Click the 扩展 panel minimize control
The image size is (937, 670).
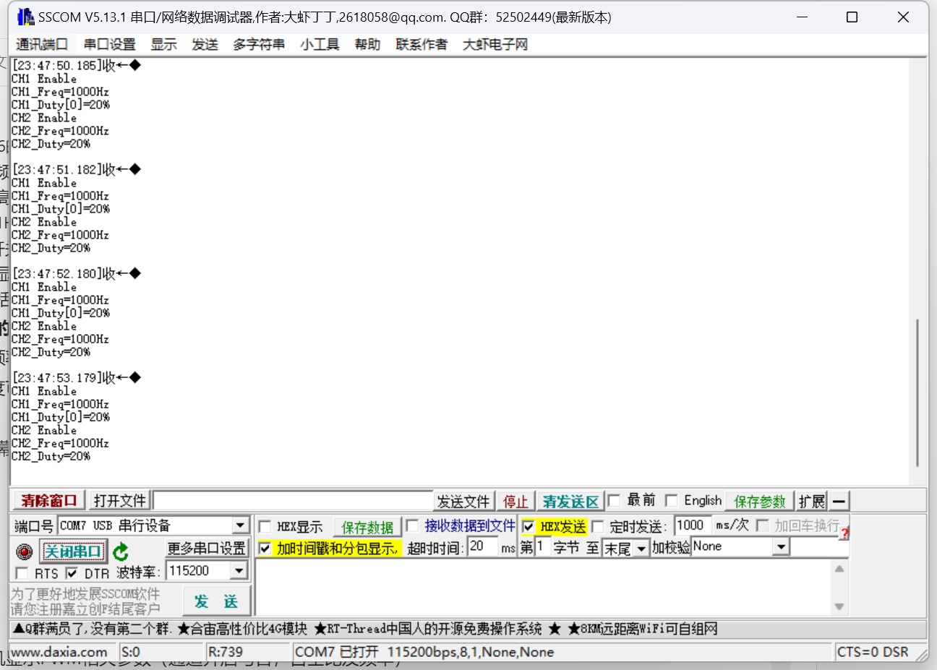coord(839,500)
